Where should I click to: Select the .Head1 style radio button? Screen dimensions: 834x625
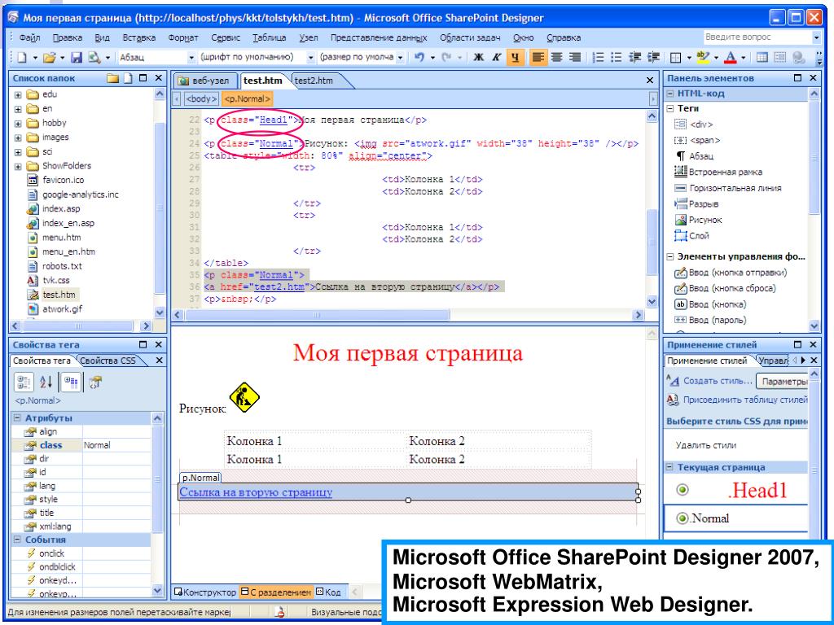click(683, 490)
